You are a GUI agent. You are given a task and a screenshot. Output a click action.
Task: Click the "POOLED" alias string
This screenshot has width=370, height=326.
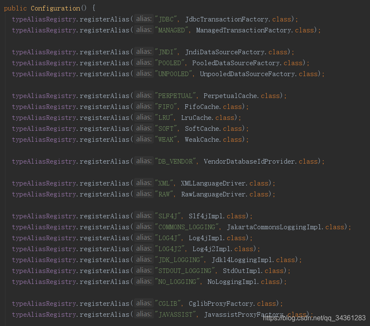pyautogui.click(x=170, y=63)
